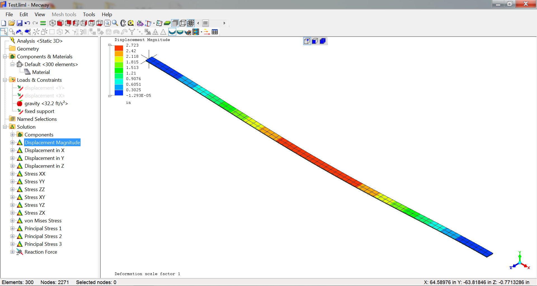Switch to the isometric view cube

coord(52,23)
